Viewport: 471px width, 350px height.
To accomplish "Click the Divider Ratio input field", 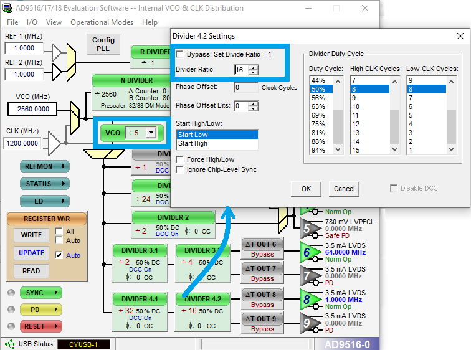I will pos(240,70).
